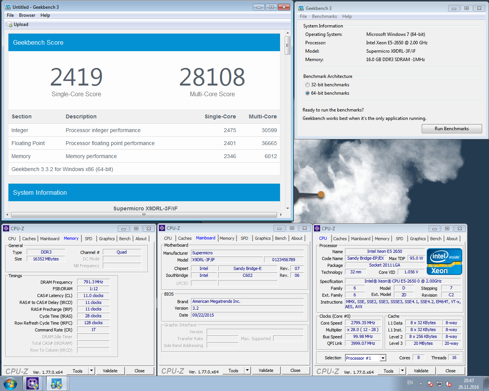Click the CPU-Z CPU window title icon
The width and height of the screenshot is (489, 391).
(x=317, y=228)
